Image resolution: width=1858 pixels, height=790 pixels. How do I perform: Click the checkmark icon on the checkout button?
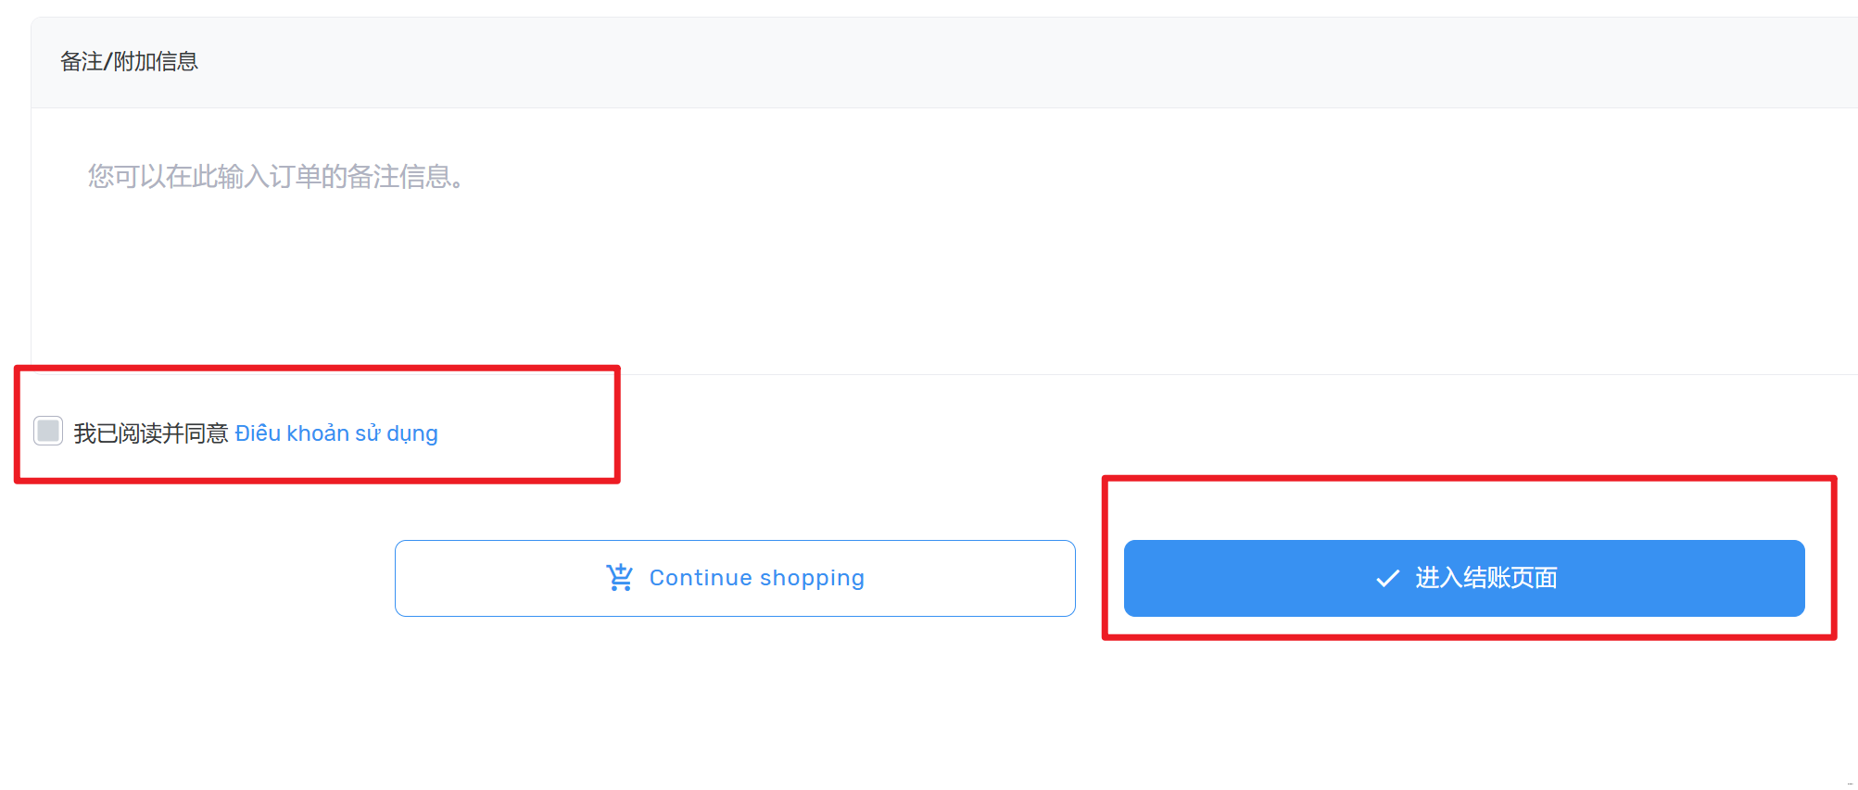[1387, 579]
